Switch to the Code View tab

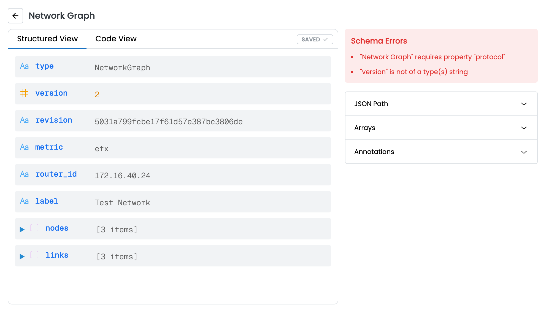point(116,39)
